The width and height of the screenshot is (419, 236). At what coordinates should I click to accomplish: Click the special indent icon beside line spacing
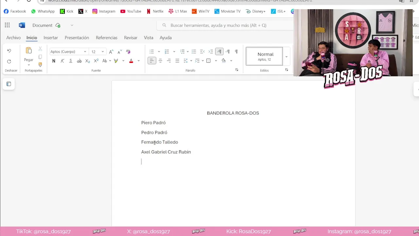(197, 61)
